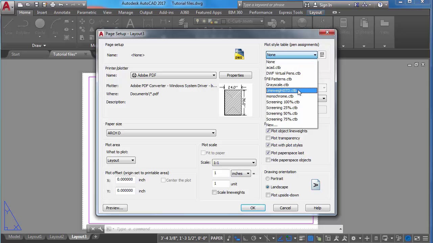
Task: Click the Help question mark icon
Action: pos(380,5)
